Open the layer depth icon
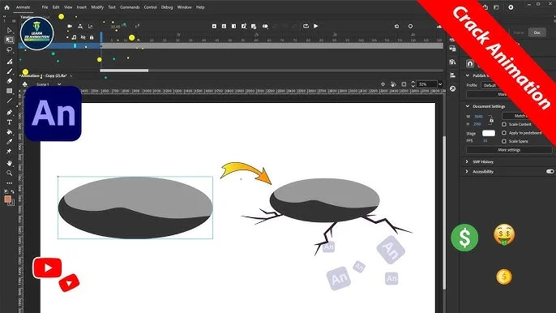Screen dimensions: 556x313 91,26
